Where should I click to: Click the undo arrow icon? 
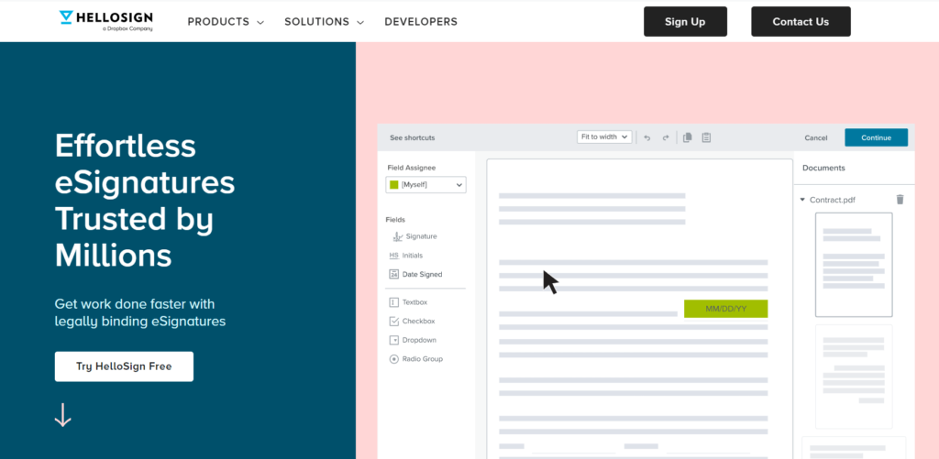pyautogui.click(x=646, y=137)
